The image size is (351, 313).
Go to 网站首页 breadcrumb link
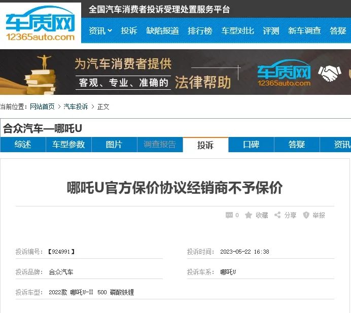42,107
